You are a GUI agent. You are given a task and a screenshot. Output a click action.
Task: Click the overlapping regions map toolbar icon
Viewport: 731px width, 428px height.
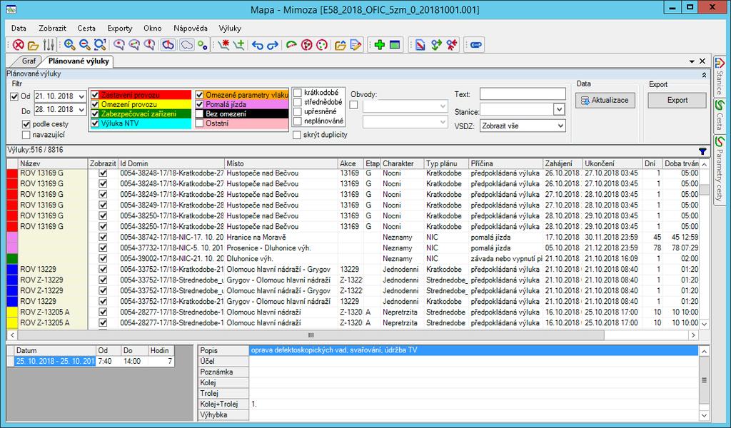[168, 45]
